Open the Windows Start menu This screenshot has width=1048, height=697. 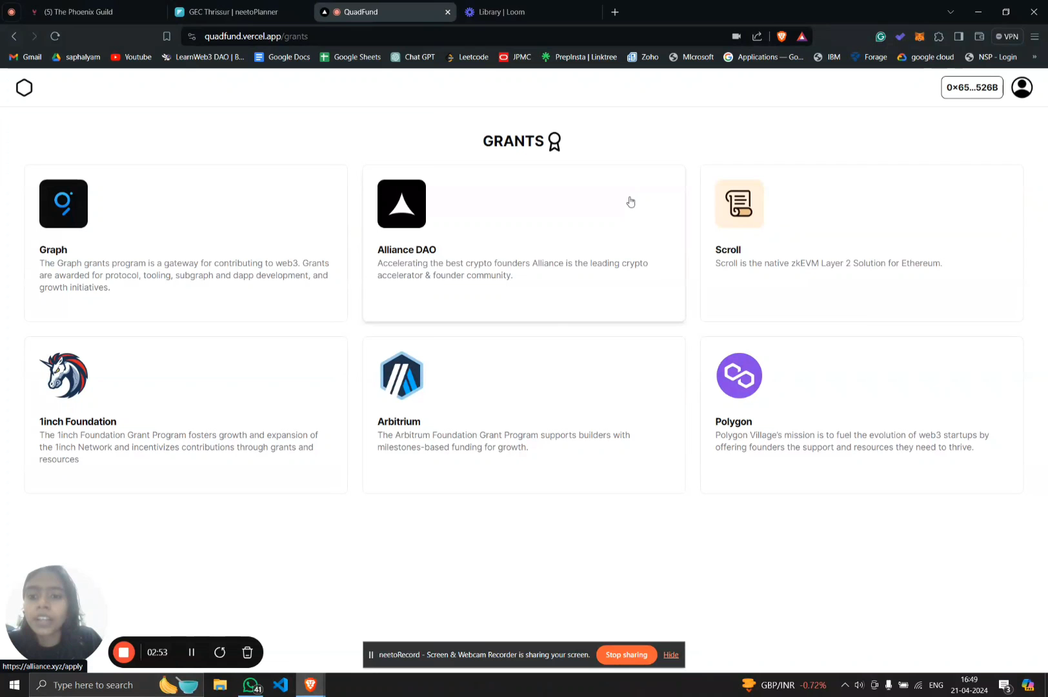pyautogui.click(x=14, y=685)
